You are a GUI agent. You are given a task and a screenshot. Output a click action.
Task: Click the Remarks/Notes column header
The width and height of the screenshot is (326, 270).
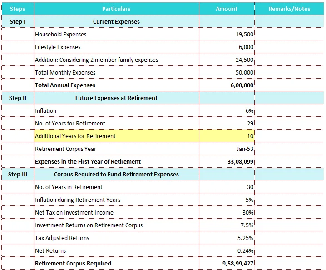pos(289,9)
